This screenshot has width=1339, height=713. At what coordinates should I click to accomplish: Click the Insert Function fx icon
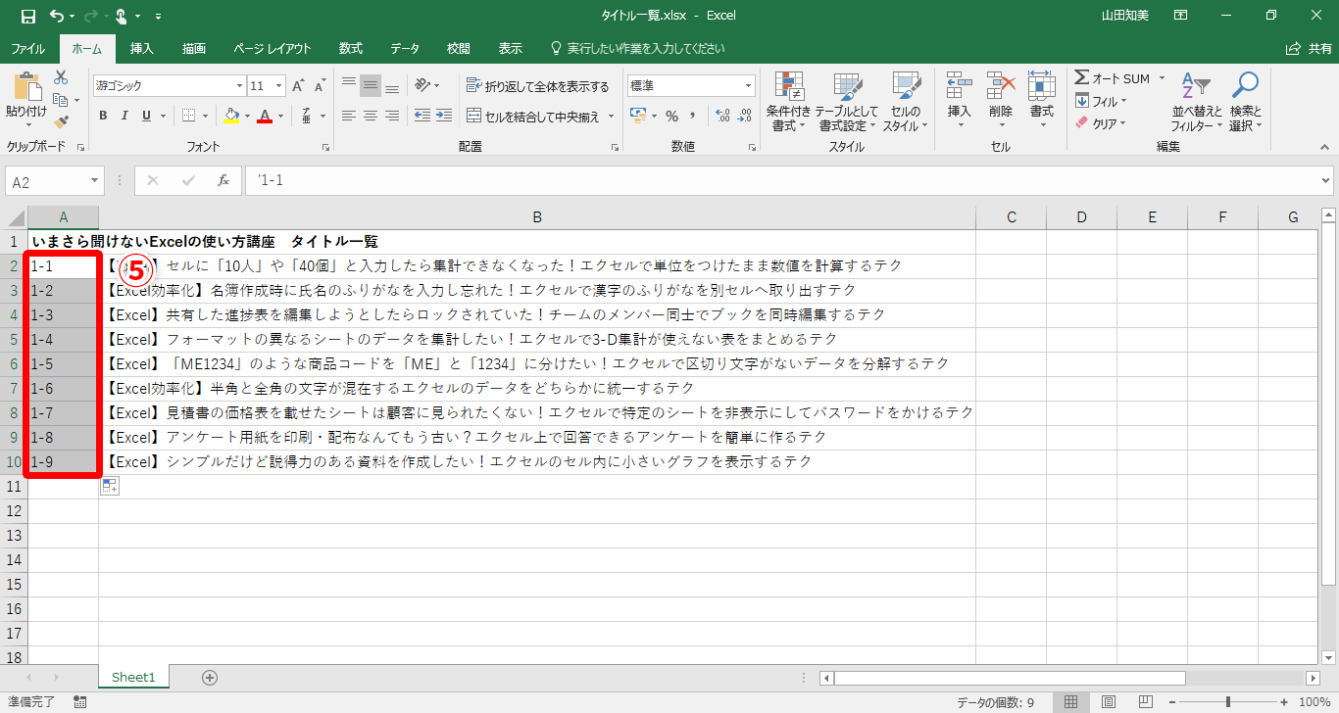point(223,180)
